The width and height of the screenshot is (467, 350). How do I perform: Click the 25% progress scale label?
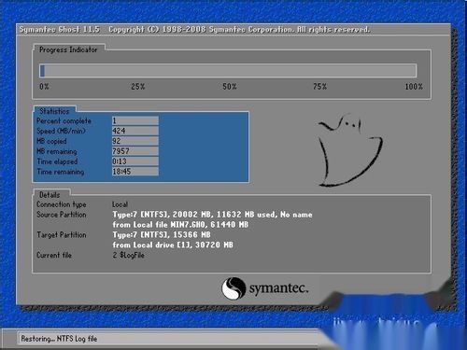pos(137,87)
